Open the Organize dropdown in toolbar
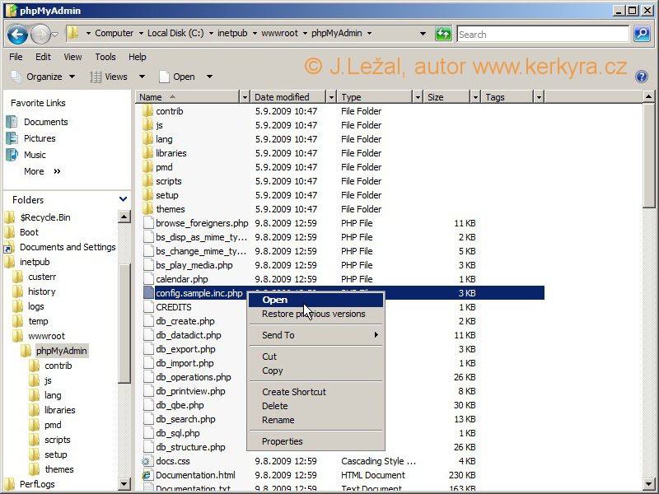Image resolution: width=659 pixels, height=494 pixels. 43,77
